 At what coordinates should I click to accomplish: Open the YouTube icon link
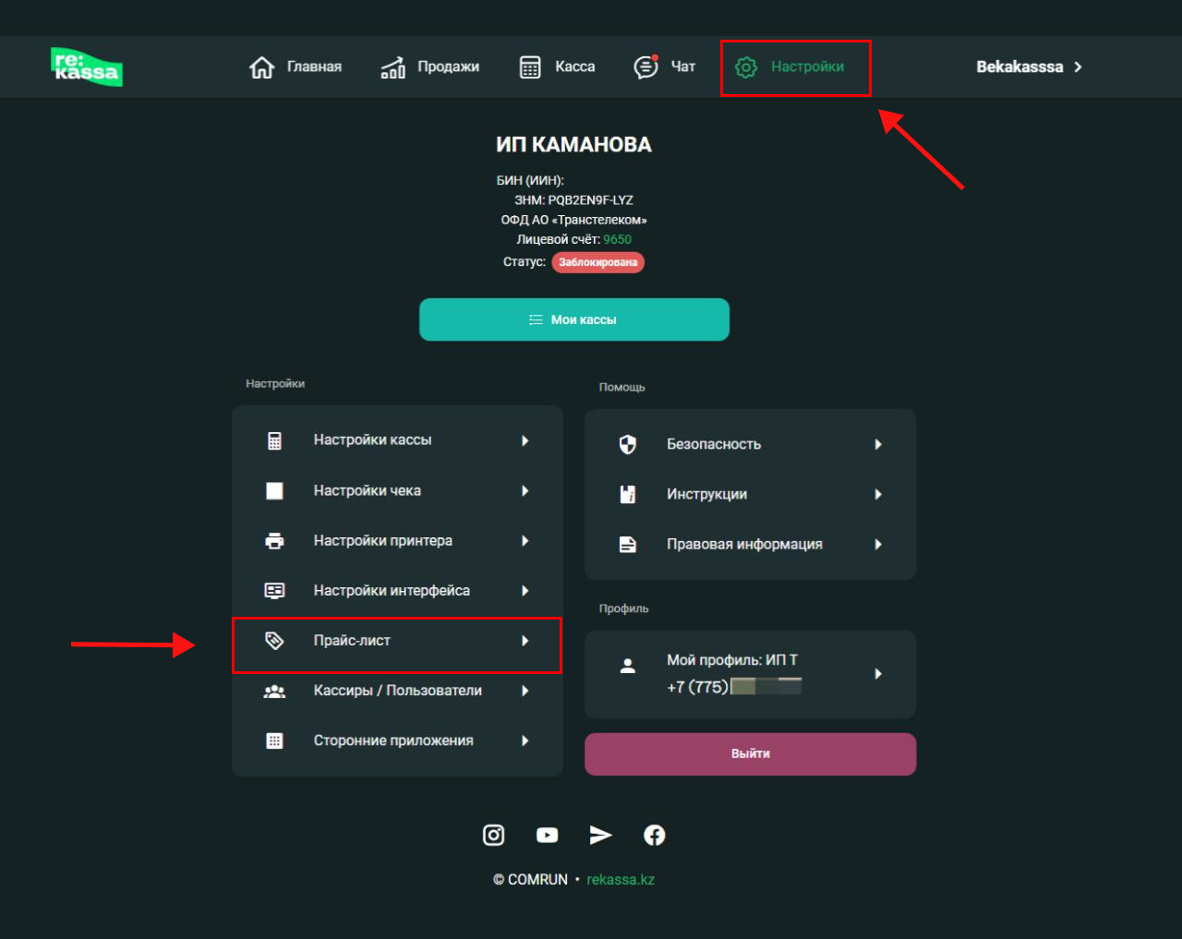(x=547, y=835)
